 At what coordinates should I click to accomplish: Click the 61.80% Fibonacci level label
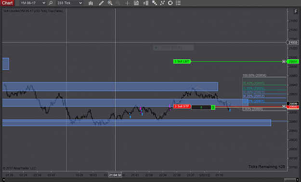(x=253, y=88)
